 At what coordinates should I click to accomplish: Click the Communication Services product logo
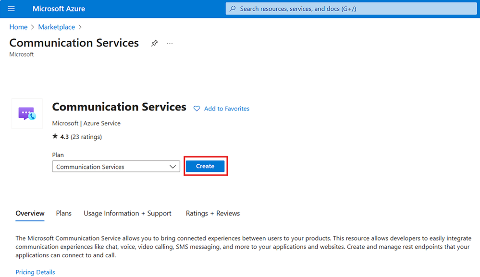click(x=27, y=113)
